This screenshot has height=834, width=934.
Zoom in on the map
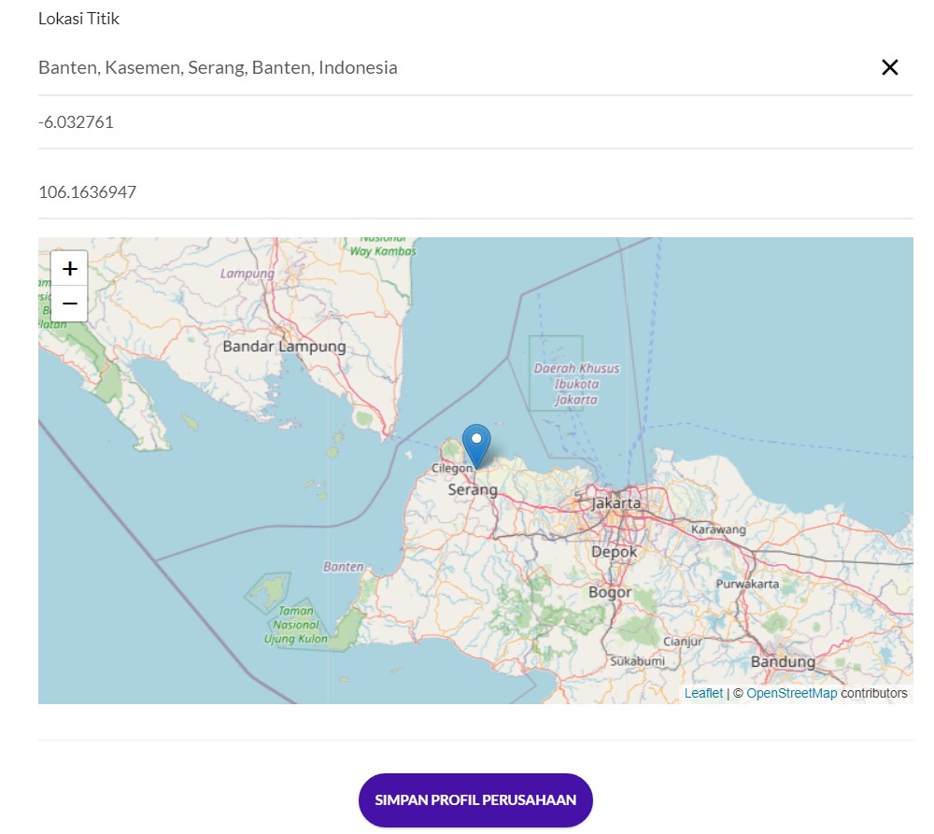pos(69,269)
